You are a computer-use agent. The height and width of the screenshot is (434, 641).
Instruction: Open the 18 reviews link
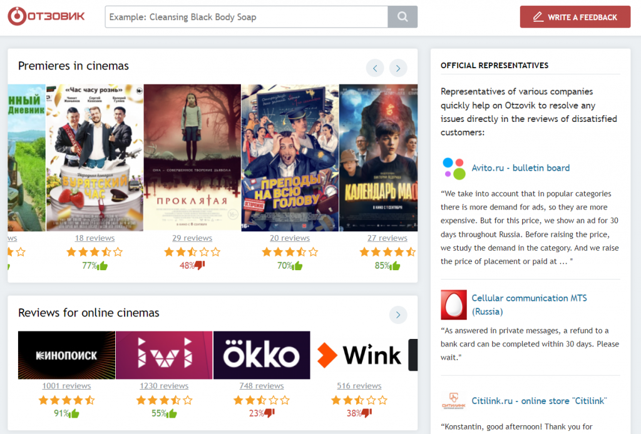point(95,238)
